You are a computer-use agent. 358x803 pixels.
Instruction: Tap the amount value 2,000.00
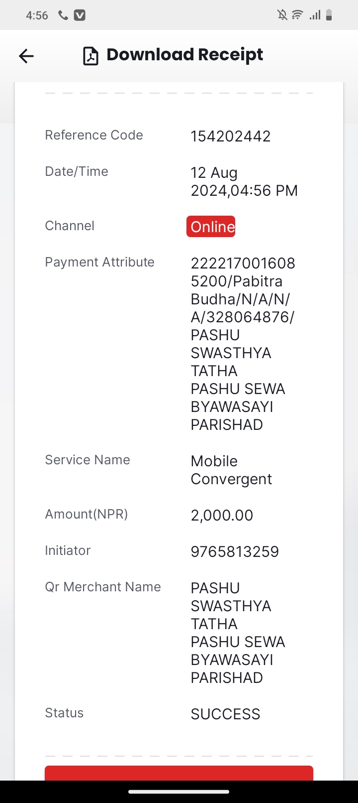(222, 515)
